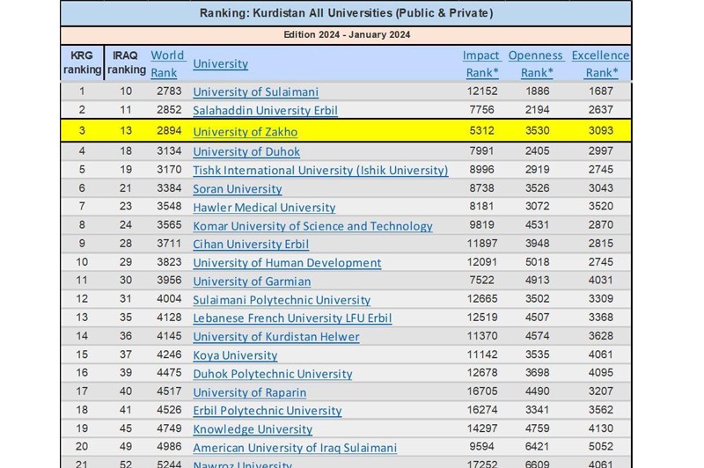Click the Salahaddin University Erbil link
The width and height of the screenshot is (704, 468).
pos(265,111)
